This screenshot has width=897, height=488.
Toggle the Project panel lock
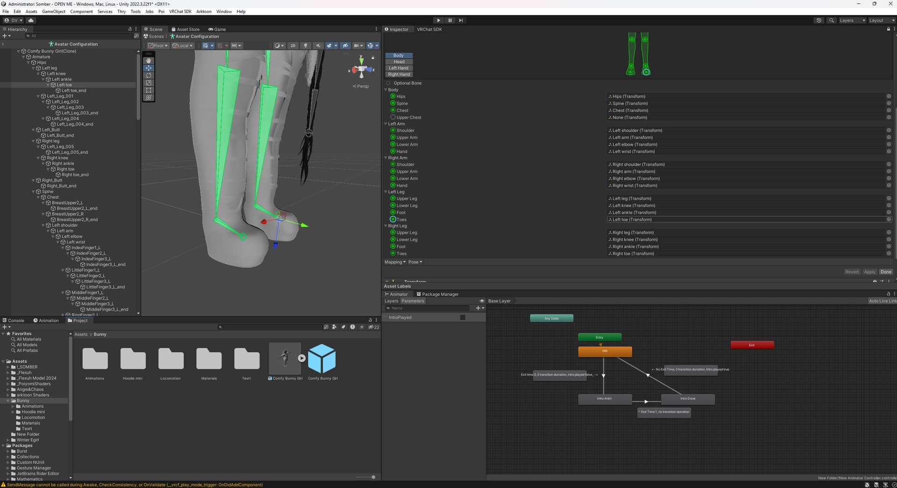click(370, 320)
